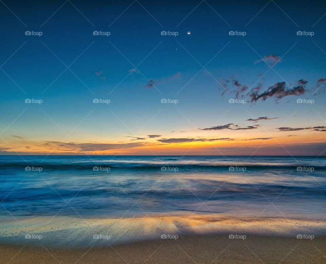The height and width of the screenshot is (264, 326).
Task: Click the center foap watermark in the sky
Action: (169, 101)
